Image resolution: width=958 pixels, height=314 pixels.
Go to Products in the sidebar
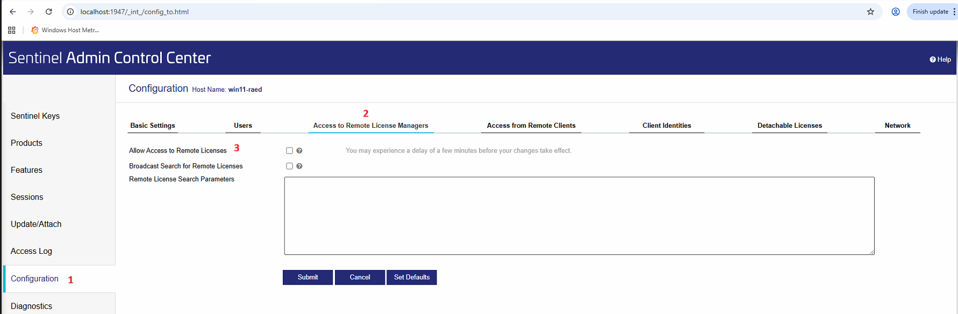(26, 143)
